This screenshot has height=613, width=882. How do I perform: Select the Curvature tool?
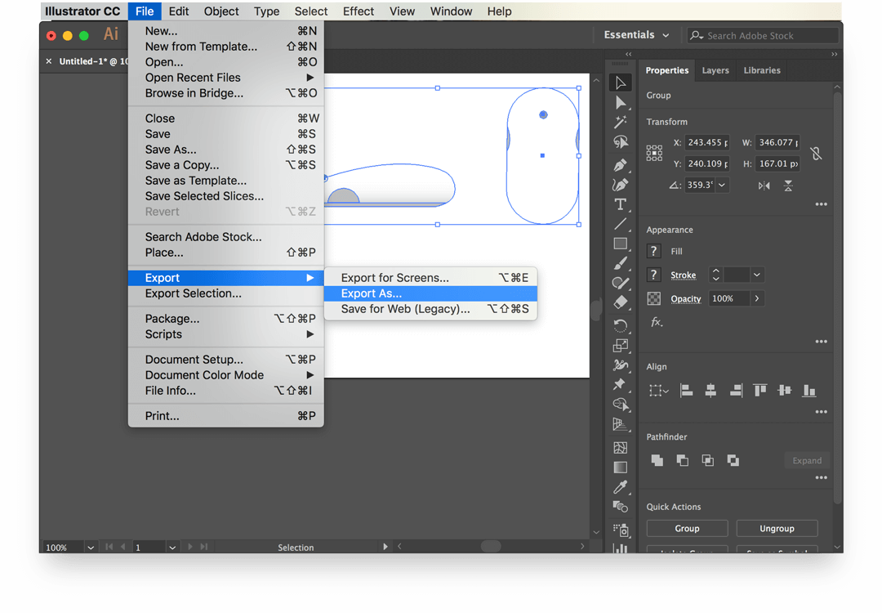tap(621, 185)
